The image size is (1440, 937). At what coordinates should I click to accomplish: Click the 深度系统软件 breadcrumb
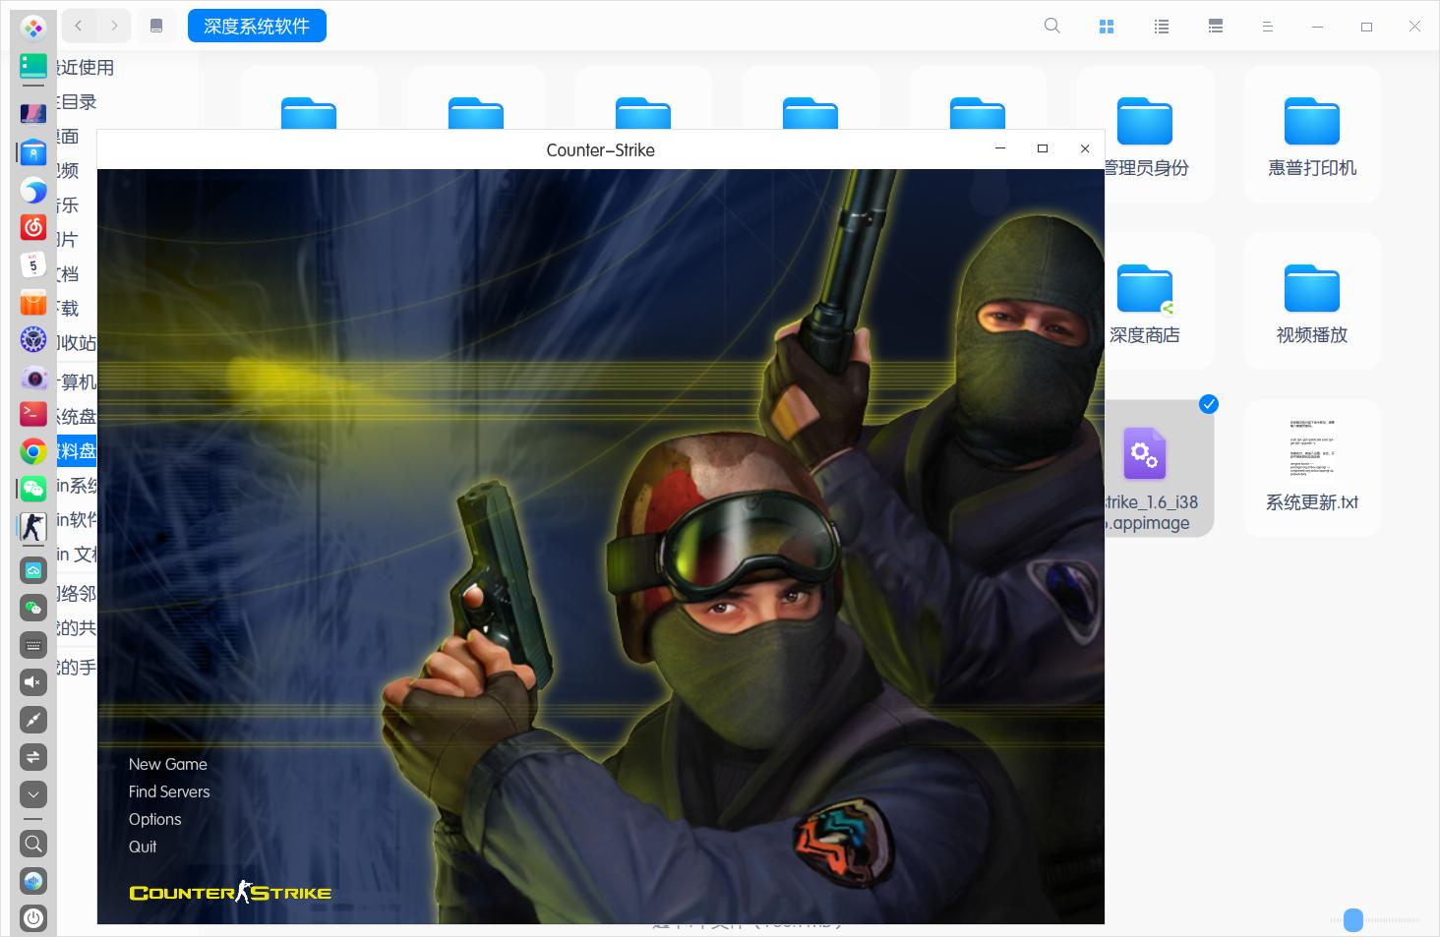257,27
